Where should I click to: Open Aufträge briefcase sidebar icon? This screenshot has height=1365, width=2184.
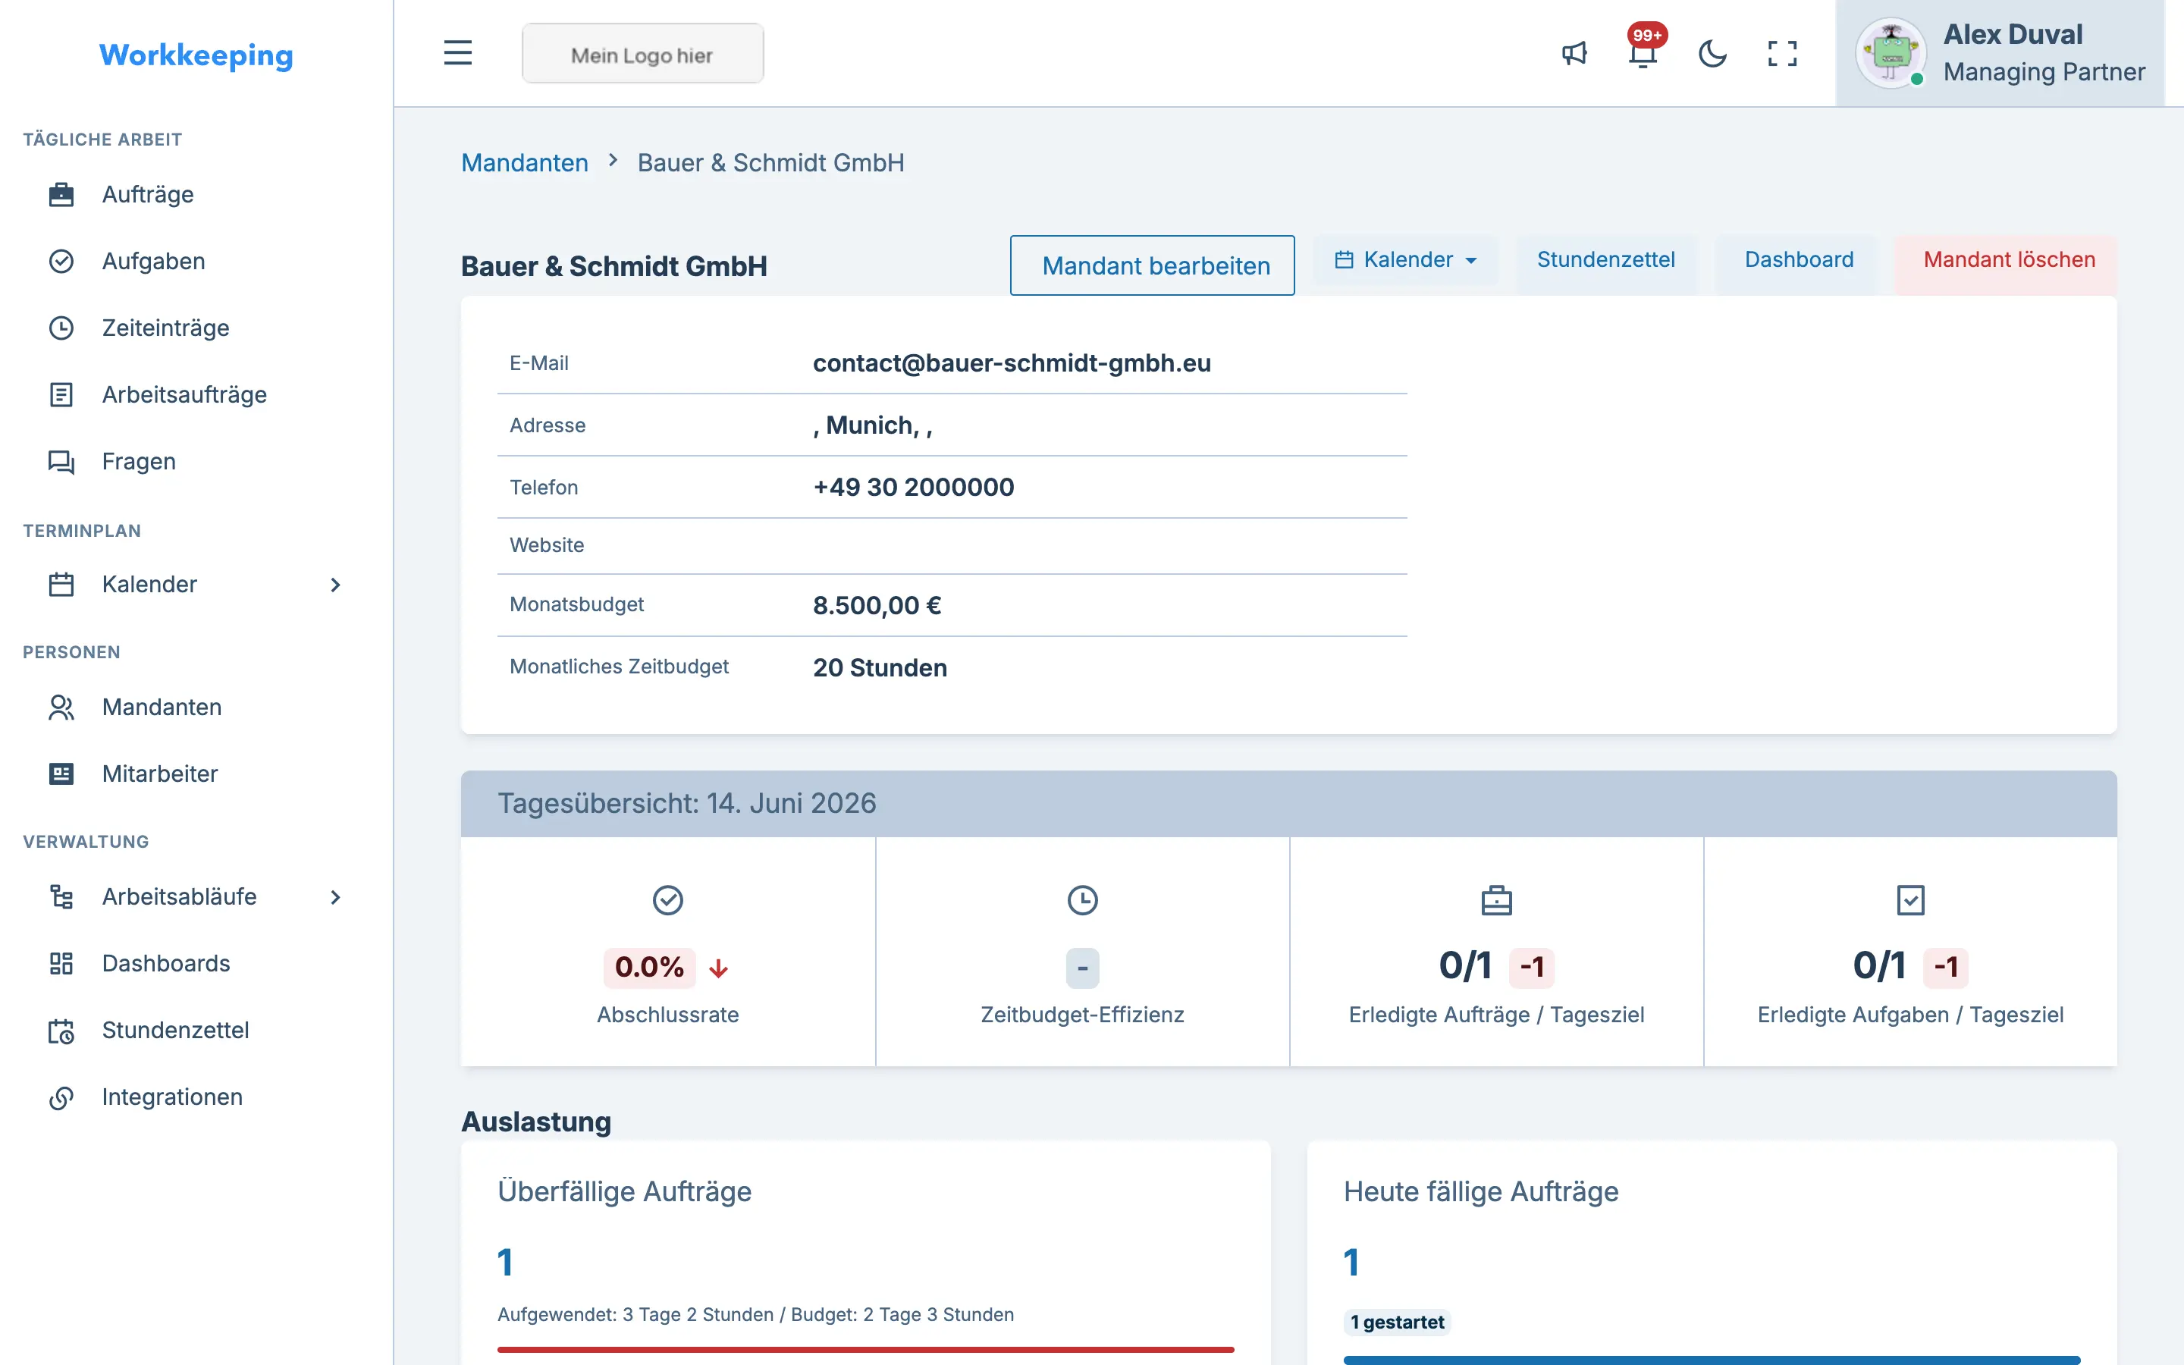(x=61, y=194)
